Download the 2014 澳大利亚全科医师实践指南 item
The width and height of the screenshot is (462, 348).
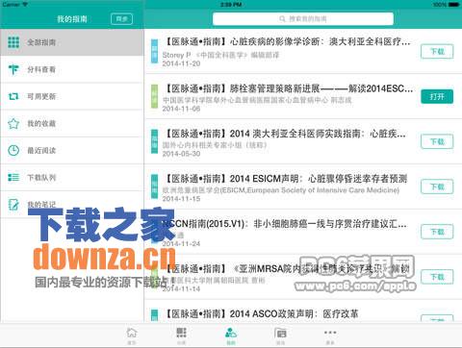[x=437, y=141]
